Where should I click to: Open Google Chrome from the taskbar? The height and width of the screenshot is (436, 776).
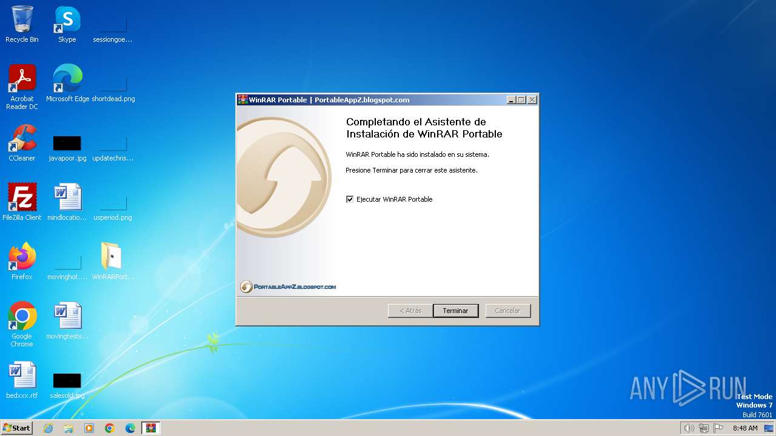tap(110, 428)
